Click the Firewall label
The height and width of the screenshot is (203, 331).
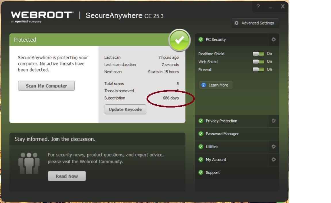coord(205,69)
